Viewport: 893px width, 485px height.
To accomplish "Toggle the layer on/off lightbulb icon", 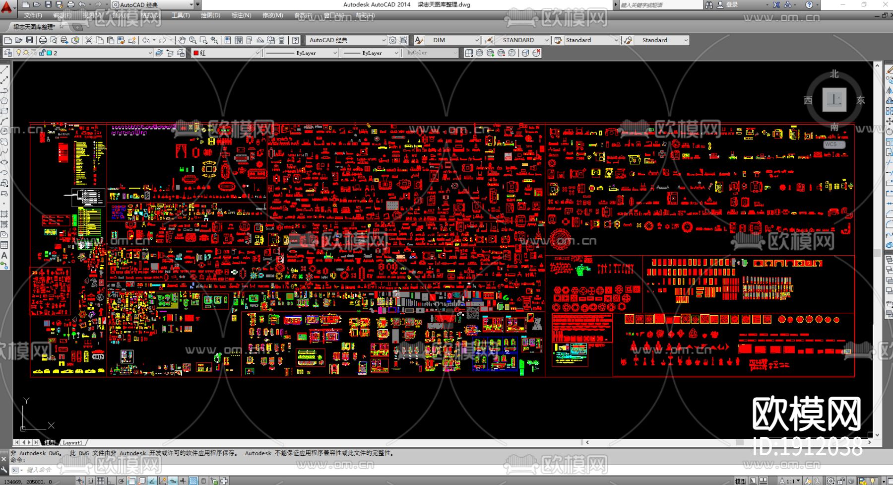I will pyautogui.click(x=19, y=53).
